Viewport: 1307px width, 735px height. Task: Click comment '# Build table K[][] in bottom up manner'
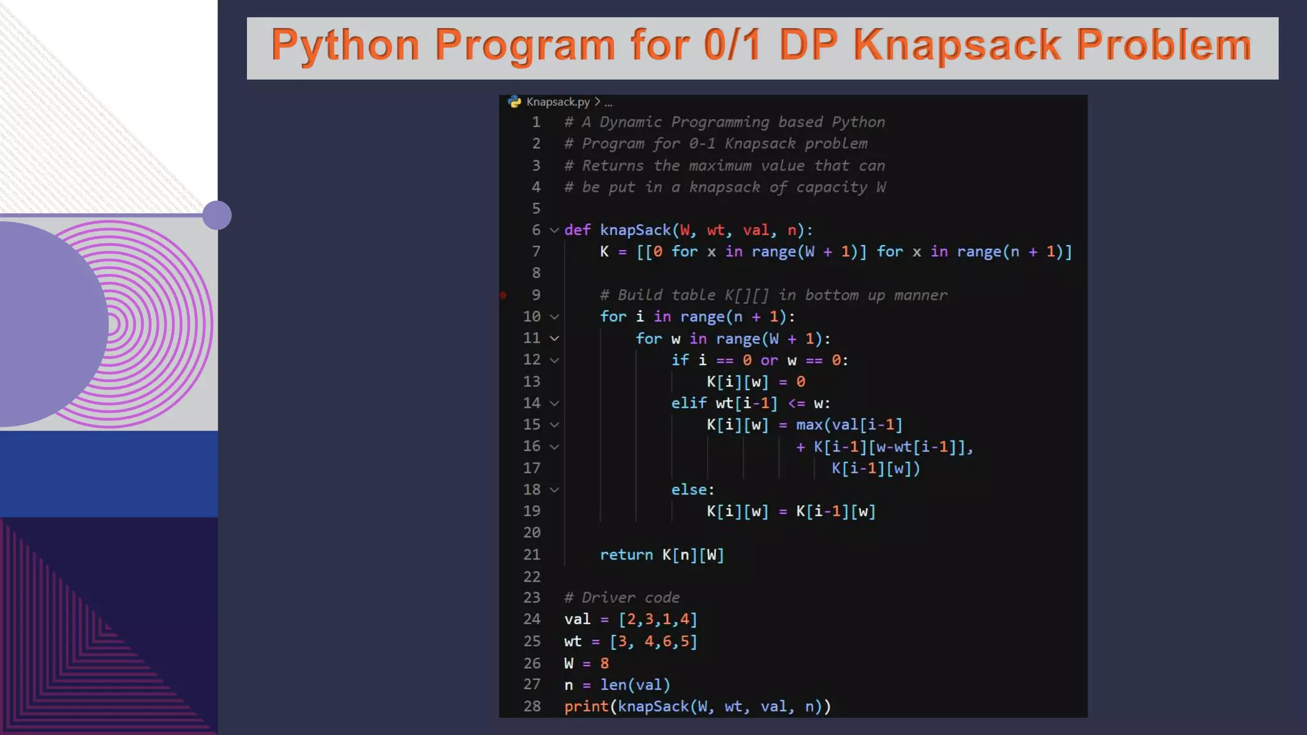[x=773, y=295]
